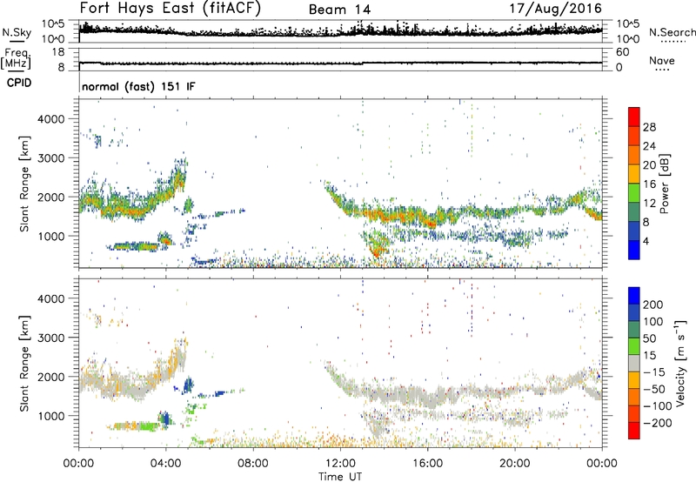Click the '24' label on Power colorbar
This screenshot has width=696, height=482.
point(649,146)
